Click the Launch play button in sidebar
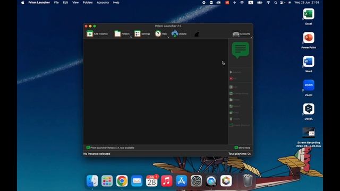This screenshot has width=340, height=191. pyautogui.click(x=235, y=72)
